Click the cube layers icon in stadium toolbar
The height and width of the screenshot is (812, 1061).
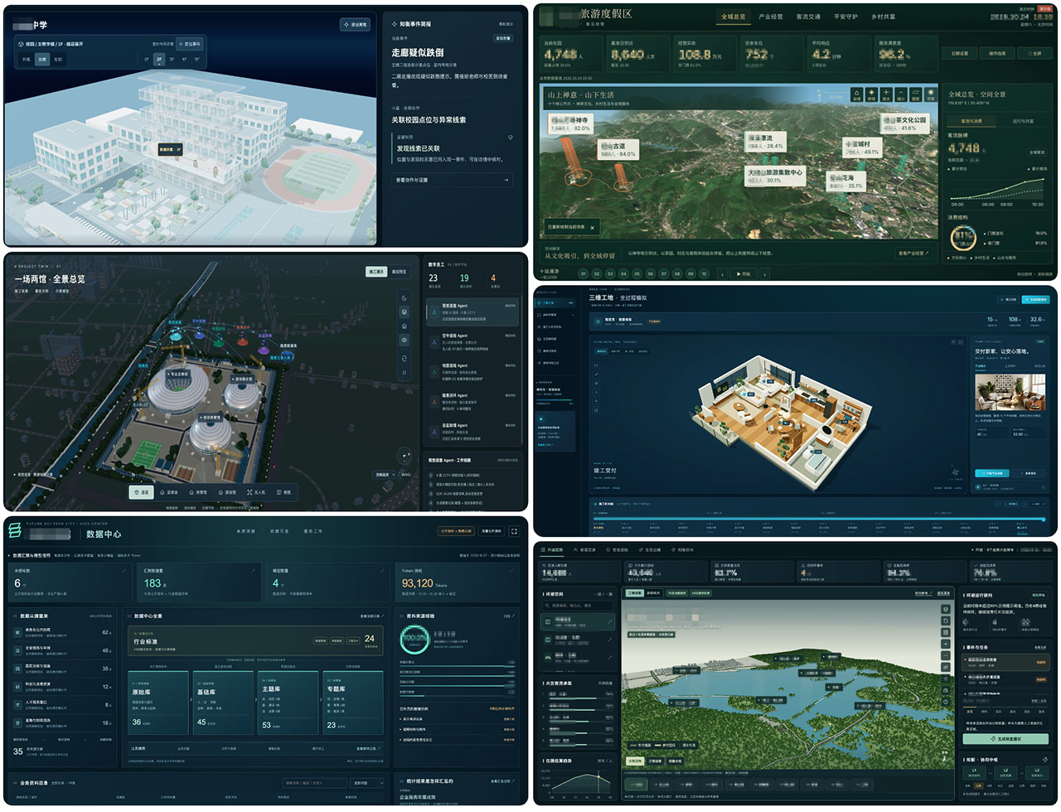405,312
